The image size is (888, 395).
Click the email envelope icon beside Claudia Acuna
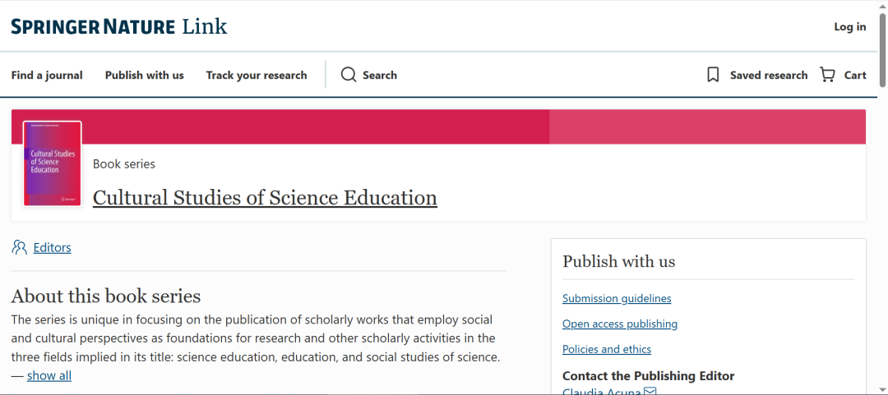click(x=650, y=391)
